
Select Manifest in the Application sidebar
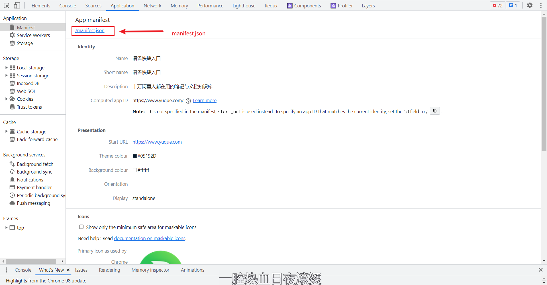(33, 27)
